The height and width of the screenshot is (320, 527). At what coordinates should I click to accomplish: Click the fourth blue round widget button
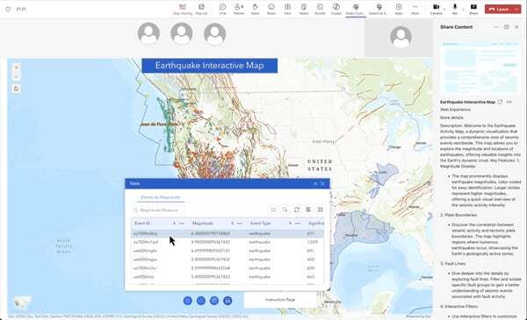tap(227, 301)
